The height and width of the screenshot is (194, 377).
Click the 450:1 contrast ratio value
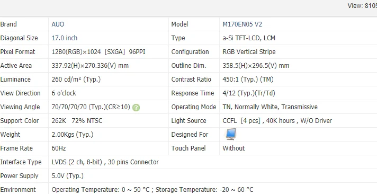point(248,79)
